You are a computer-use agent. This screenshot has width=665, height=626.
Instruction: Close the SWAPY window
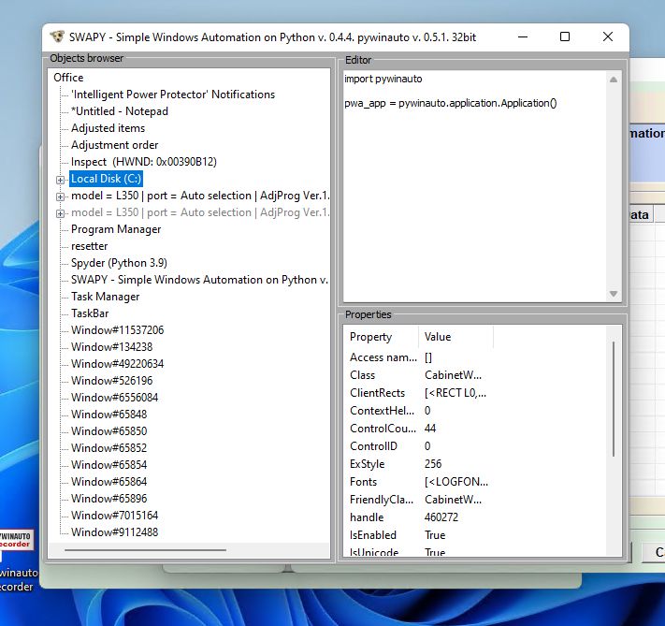coord(608,36)
